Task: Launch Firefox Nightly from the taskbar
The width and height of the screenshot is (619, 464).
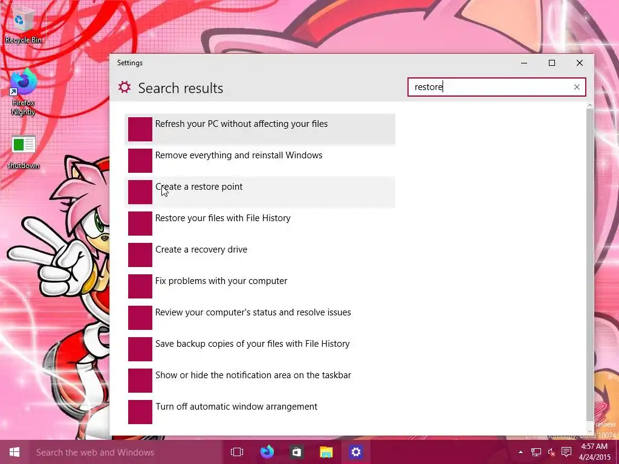Action: pyautogui.click(x=267, y=452)
